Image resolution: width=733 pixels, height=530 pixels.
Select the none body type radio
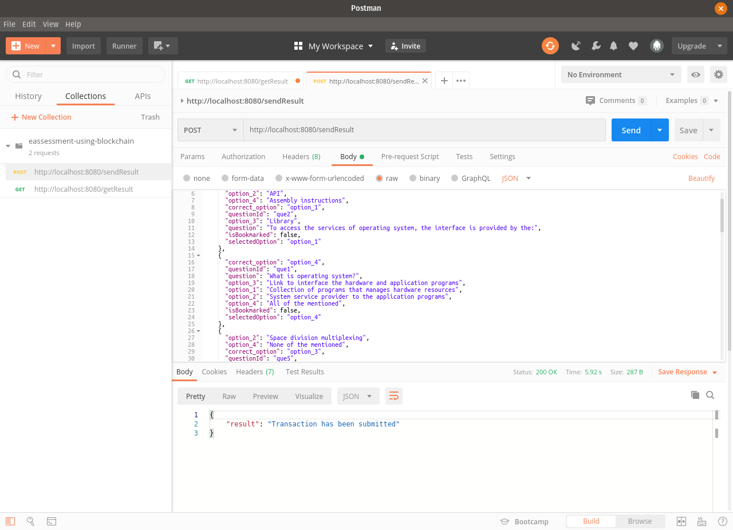(187, 178)
